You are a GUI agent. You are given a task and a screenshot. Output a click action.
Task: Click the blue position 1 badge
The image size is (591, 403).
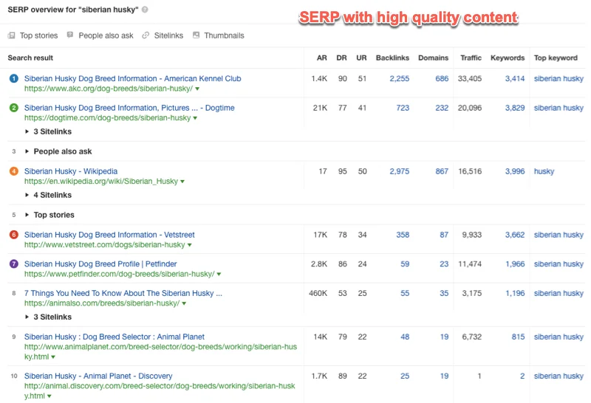[x=13, y=78]
